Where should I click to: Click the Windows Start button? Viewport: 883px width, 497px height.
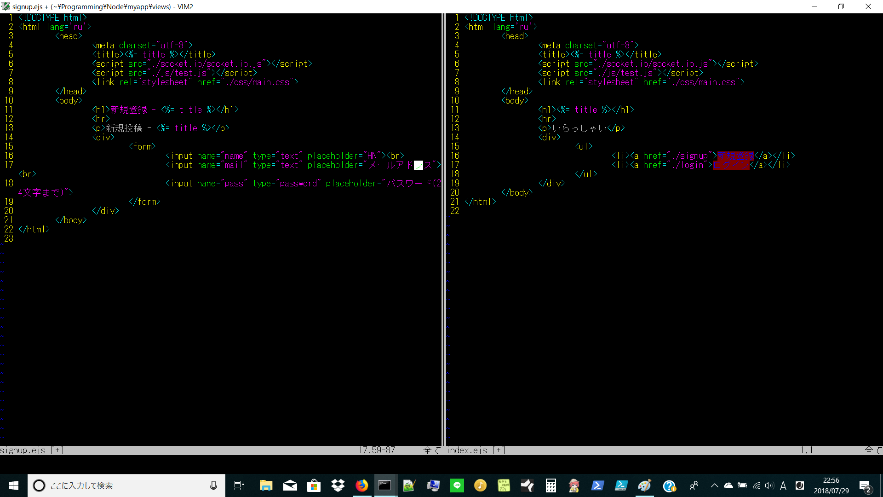click(x=14, y=485)
